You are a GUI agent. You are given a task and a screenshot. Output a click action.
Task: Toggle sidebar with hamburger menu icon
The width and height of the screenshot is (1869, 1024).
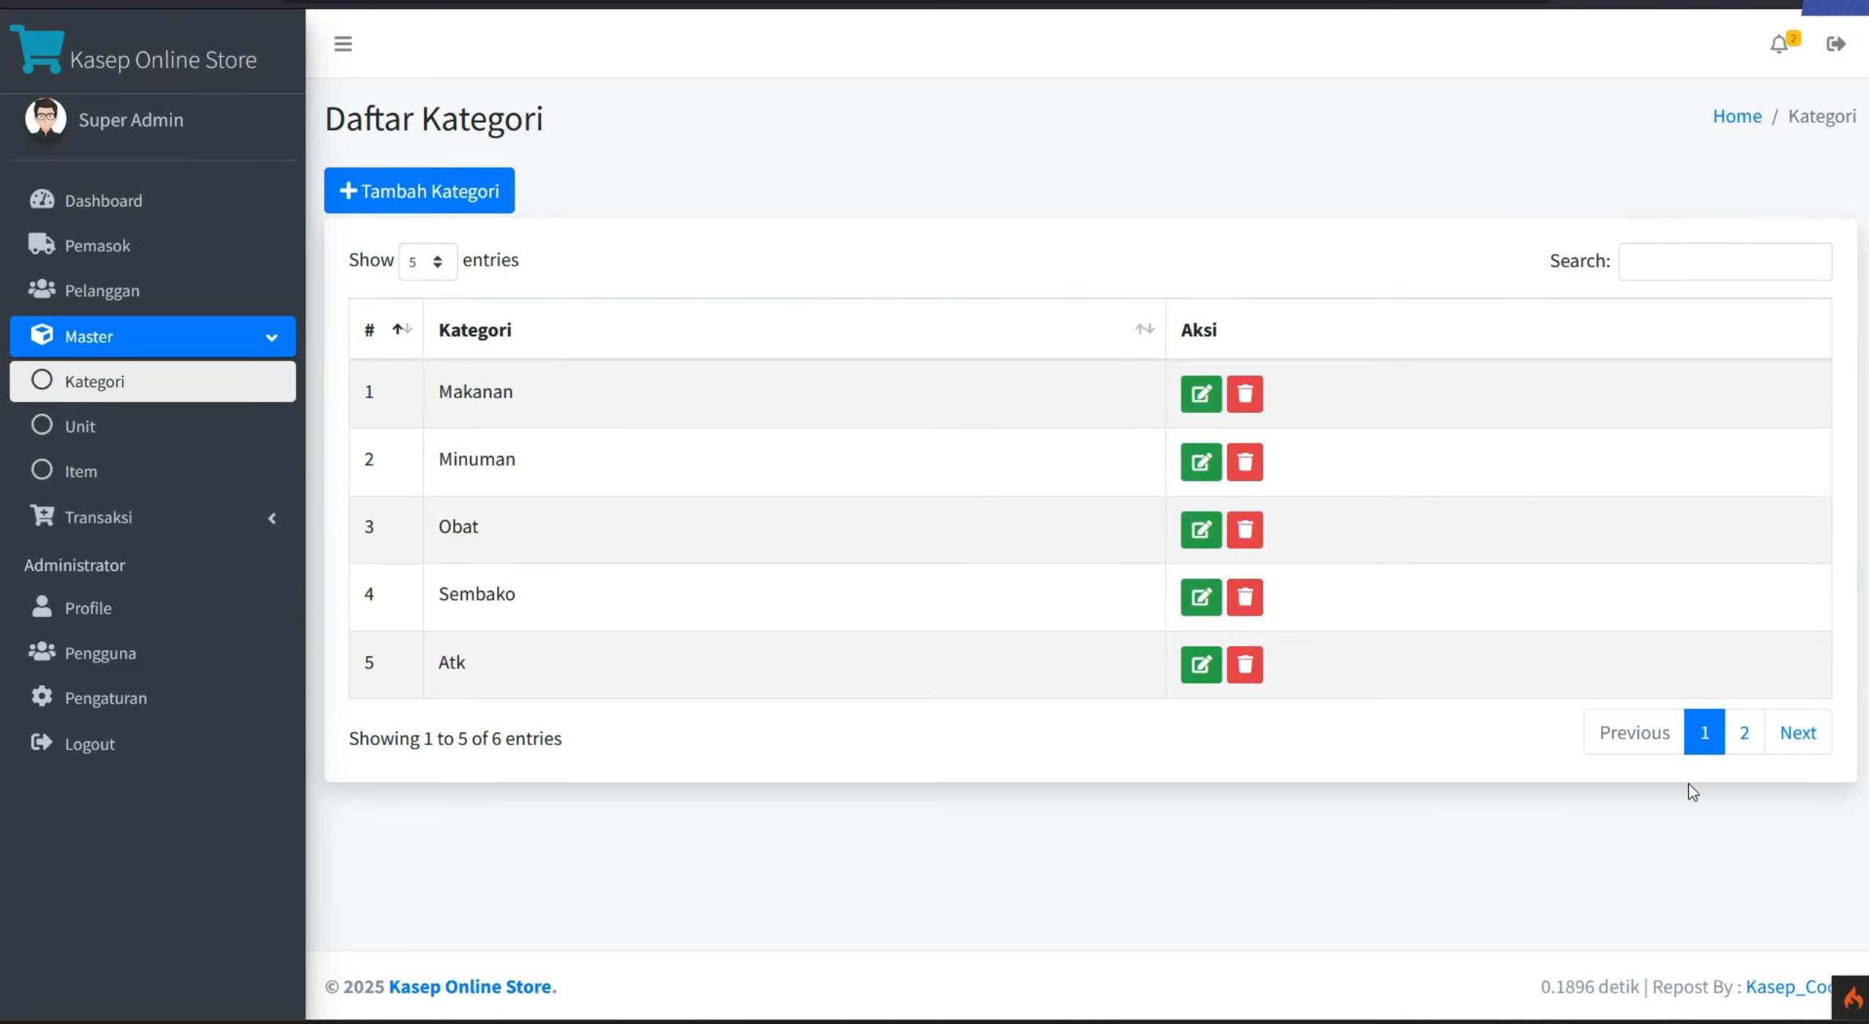[x=343, y=44]
